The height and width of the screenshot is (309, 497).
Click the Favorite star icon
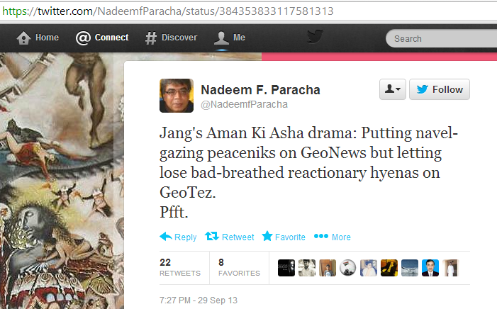[267, 236]
